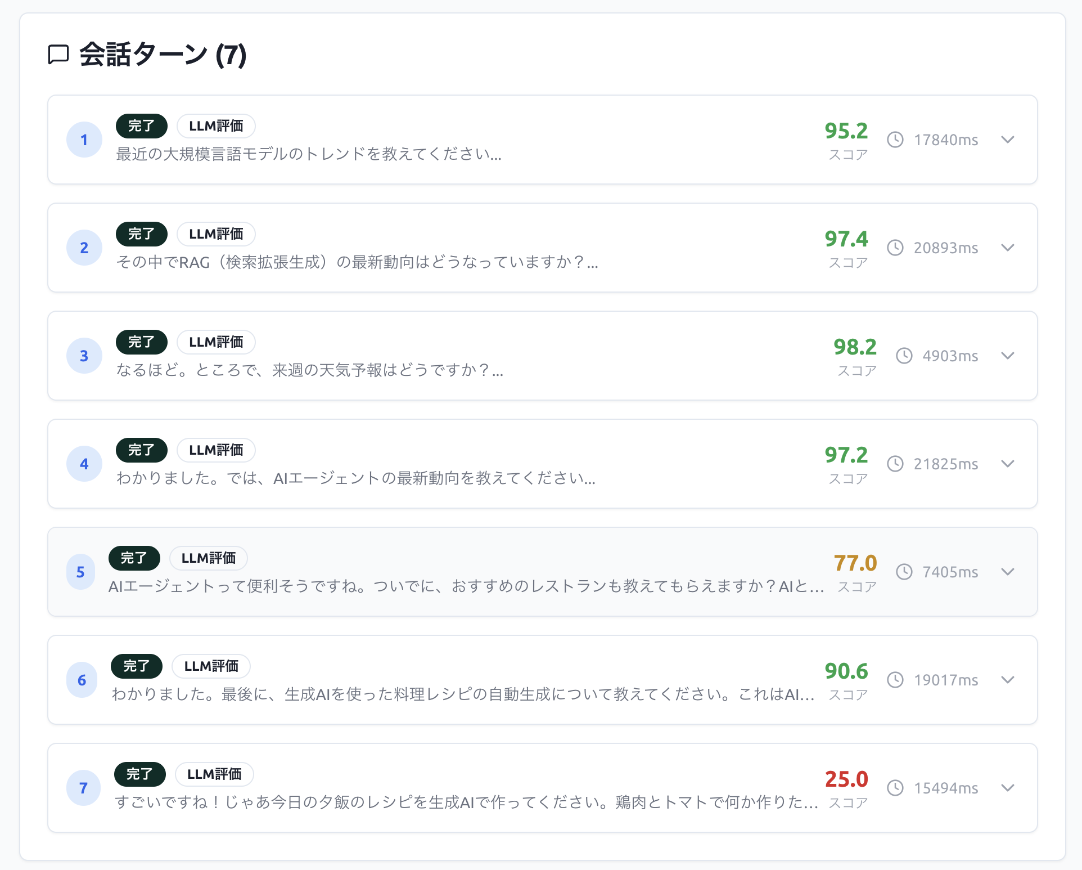Click the clock icon next to 15494ms on turn 7
The width and height of the screenshot is (1082, 870).
(894, 788)
